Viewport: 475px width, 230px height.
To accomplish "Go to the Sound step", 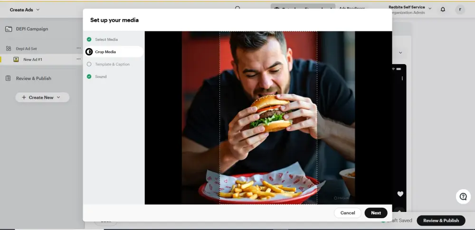I will 101,77.
